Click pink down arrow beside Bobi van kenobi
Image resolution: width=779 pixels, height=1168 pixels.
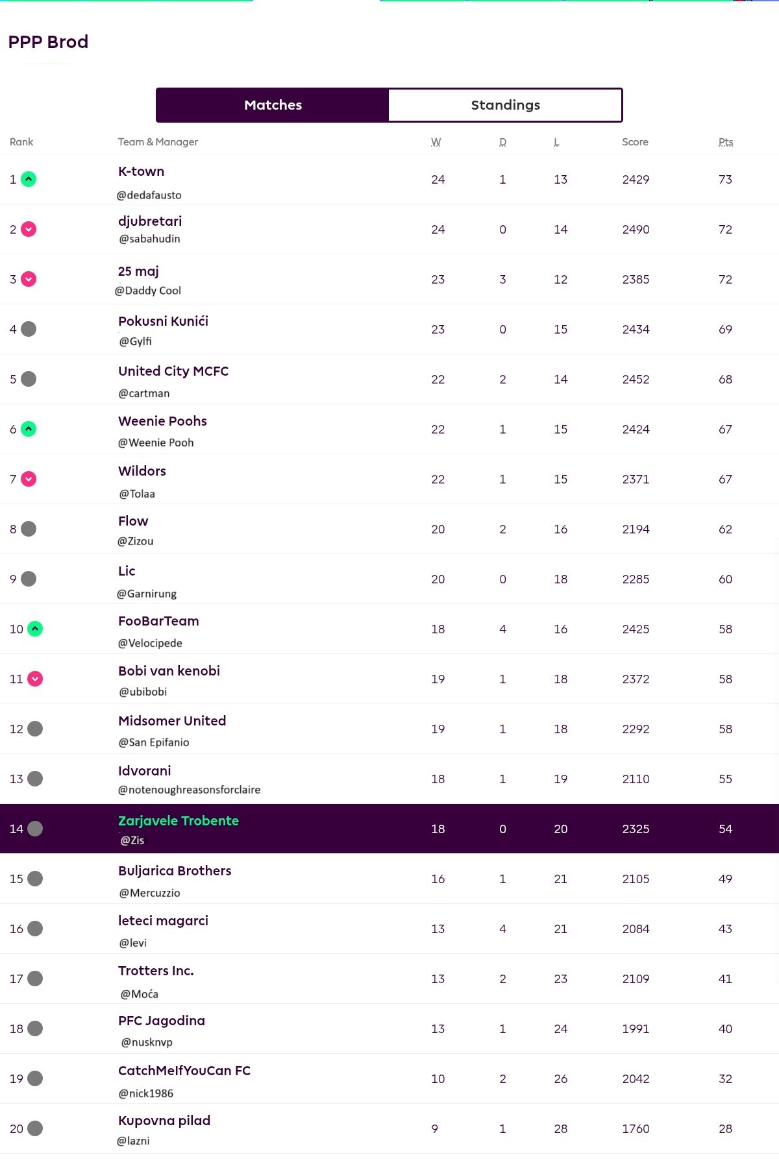click(x=35, y=679)
